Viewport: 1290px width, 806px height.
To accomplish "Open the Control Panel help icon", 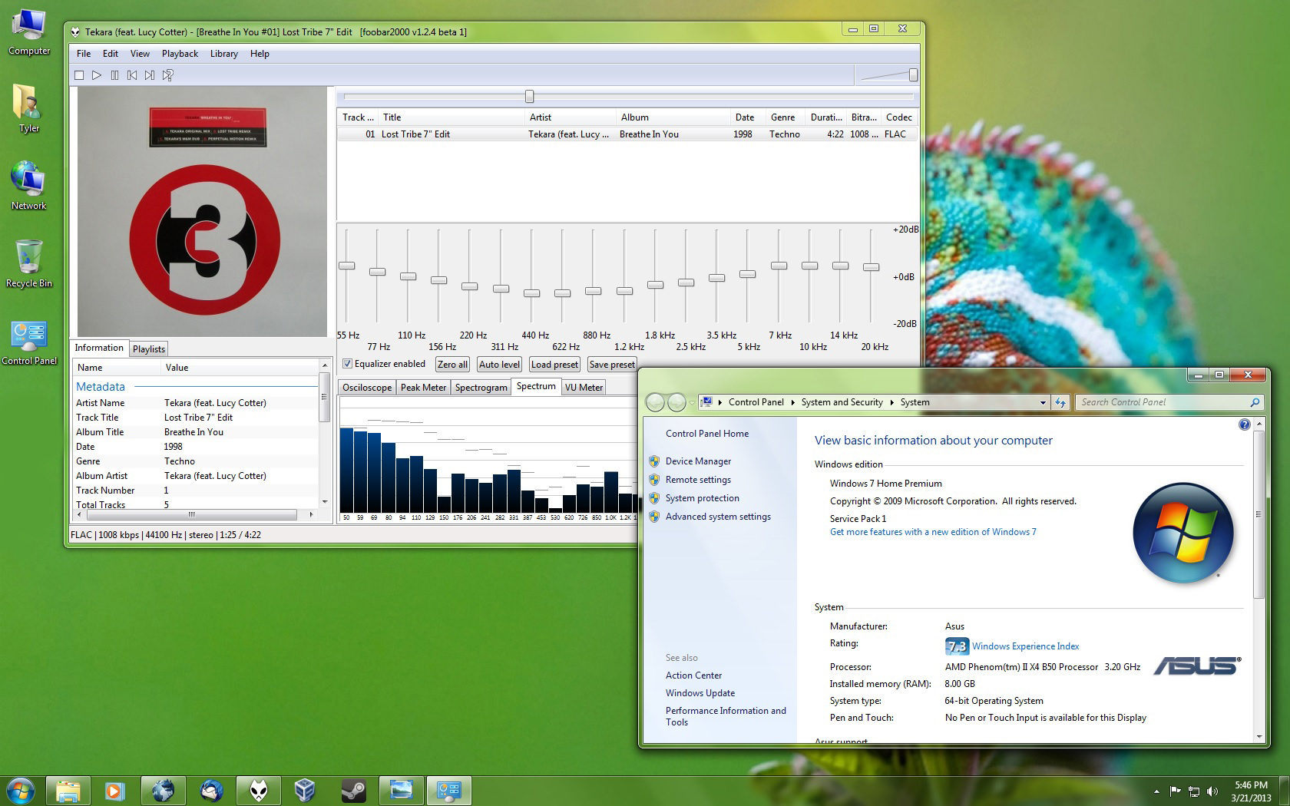I will coord(1244,424).
